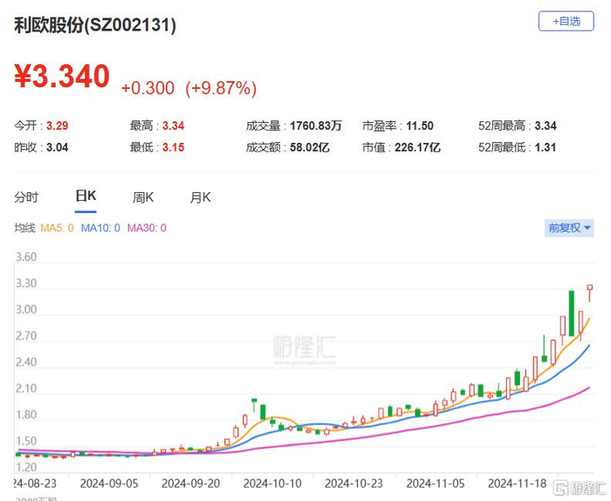Click the stock title 利欧股份(SZ002131)
Screen dimensions: 611x501
[95, 25]
